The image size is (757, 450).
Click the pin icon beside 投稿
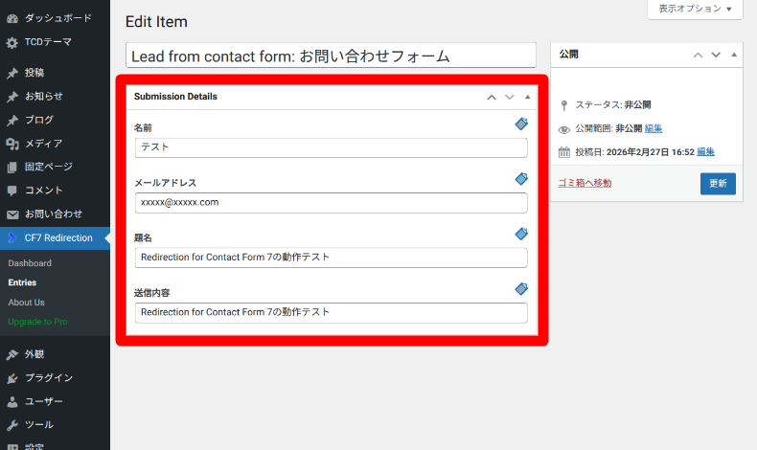[x=12, y=74]
